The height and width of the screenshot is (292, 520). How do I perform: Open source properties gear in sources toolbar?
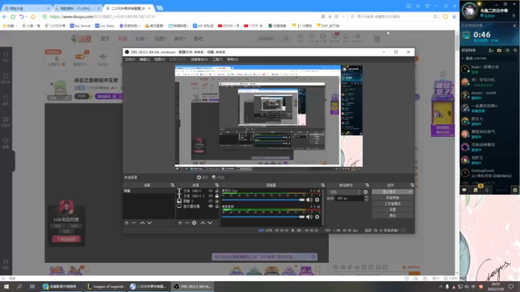click(x=194, y=223)
